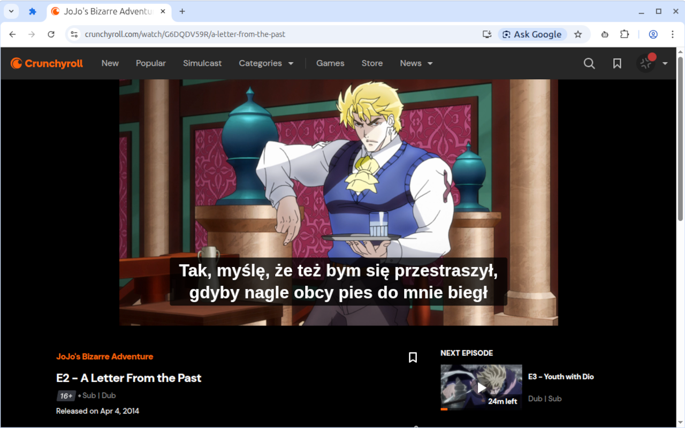
Task: Install app icon in address bar
Action: [x=486, y=34]
